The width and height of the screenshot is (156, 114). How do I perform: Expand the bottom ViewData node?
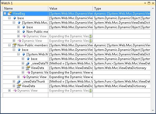pyautogui.click(x=14, y=86)
